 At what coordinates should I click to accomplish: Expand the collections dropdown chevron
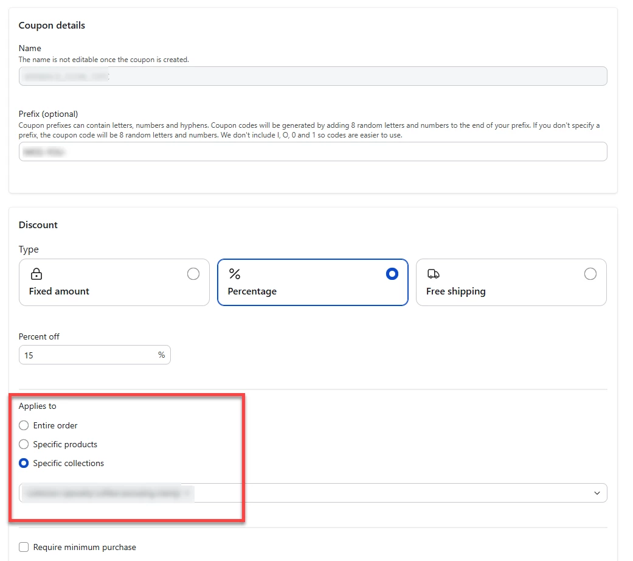597,493
